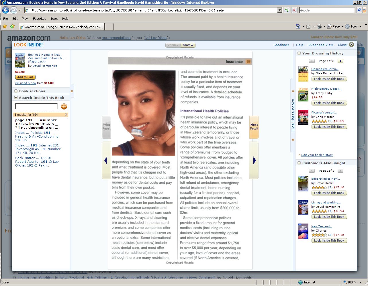The height and width of the screenshot is (286, 368).
Task: Stop loading with the red X icon
Action: click(294, 10)
